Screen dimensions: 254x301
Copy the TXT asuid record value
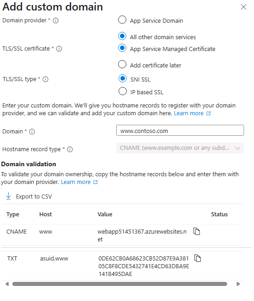(197, 258)
